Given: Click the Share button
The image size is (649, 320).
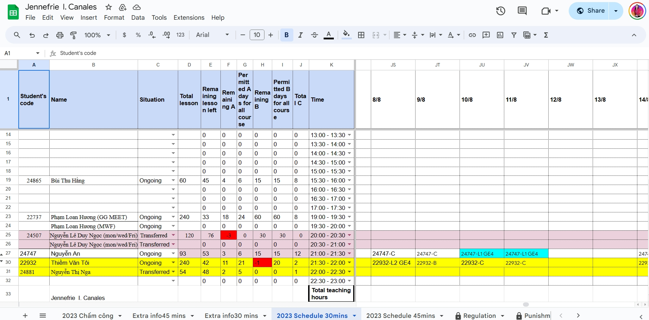Looking at the screenshot, I should pyautogui.click(x=591, y=11).
